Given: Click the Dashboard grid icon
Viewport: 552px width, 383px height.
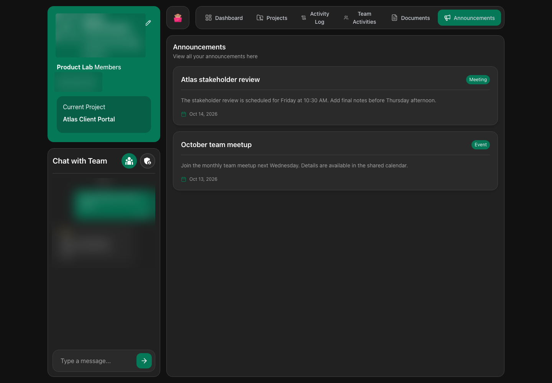Looking at the screenshot, I should click(209, 18).
